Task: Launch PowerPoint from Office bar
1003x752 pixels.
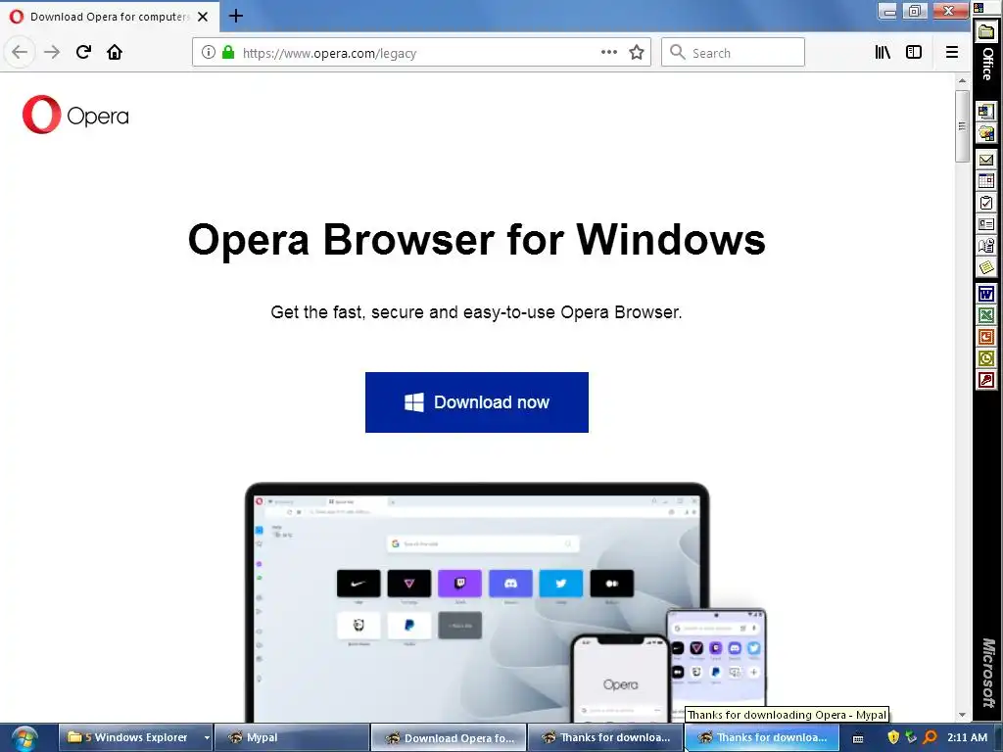Action: click(x=986, y=337)
